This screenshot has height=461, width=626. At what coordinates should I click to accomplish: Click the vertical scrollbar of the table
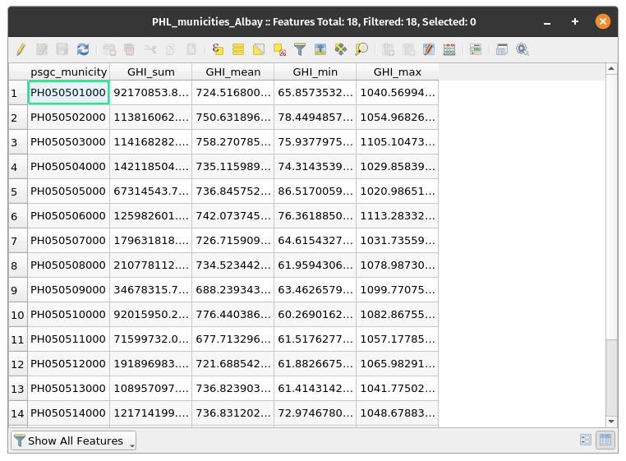[611, 247]
